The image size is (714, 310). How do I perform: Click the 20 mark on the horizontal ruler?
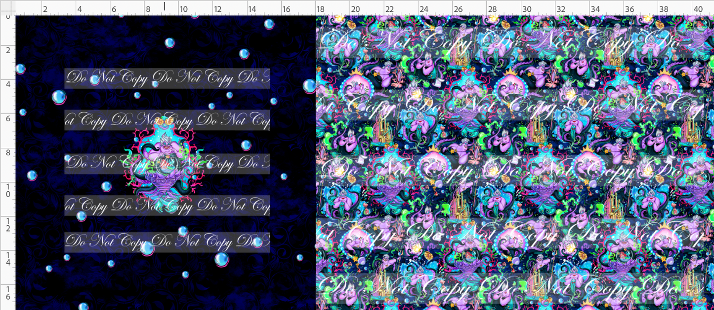(x=355, y=9)
